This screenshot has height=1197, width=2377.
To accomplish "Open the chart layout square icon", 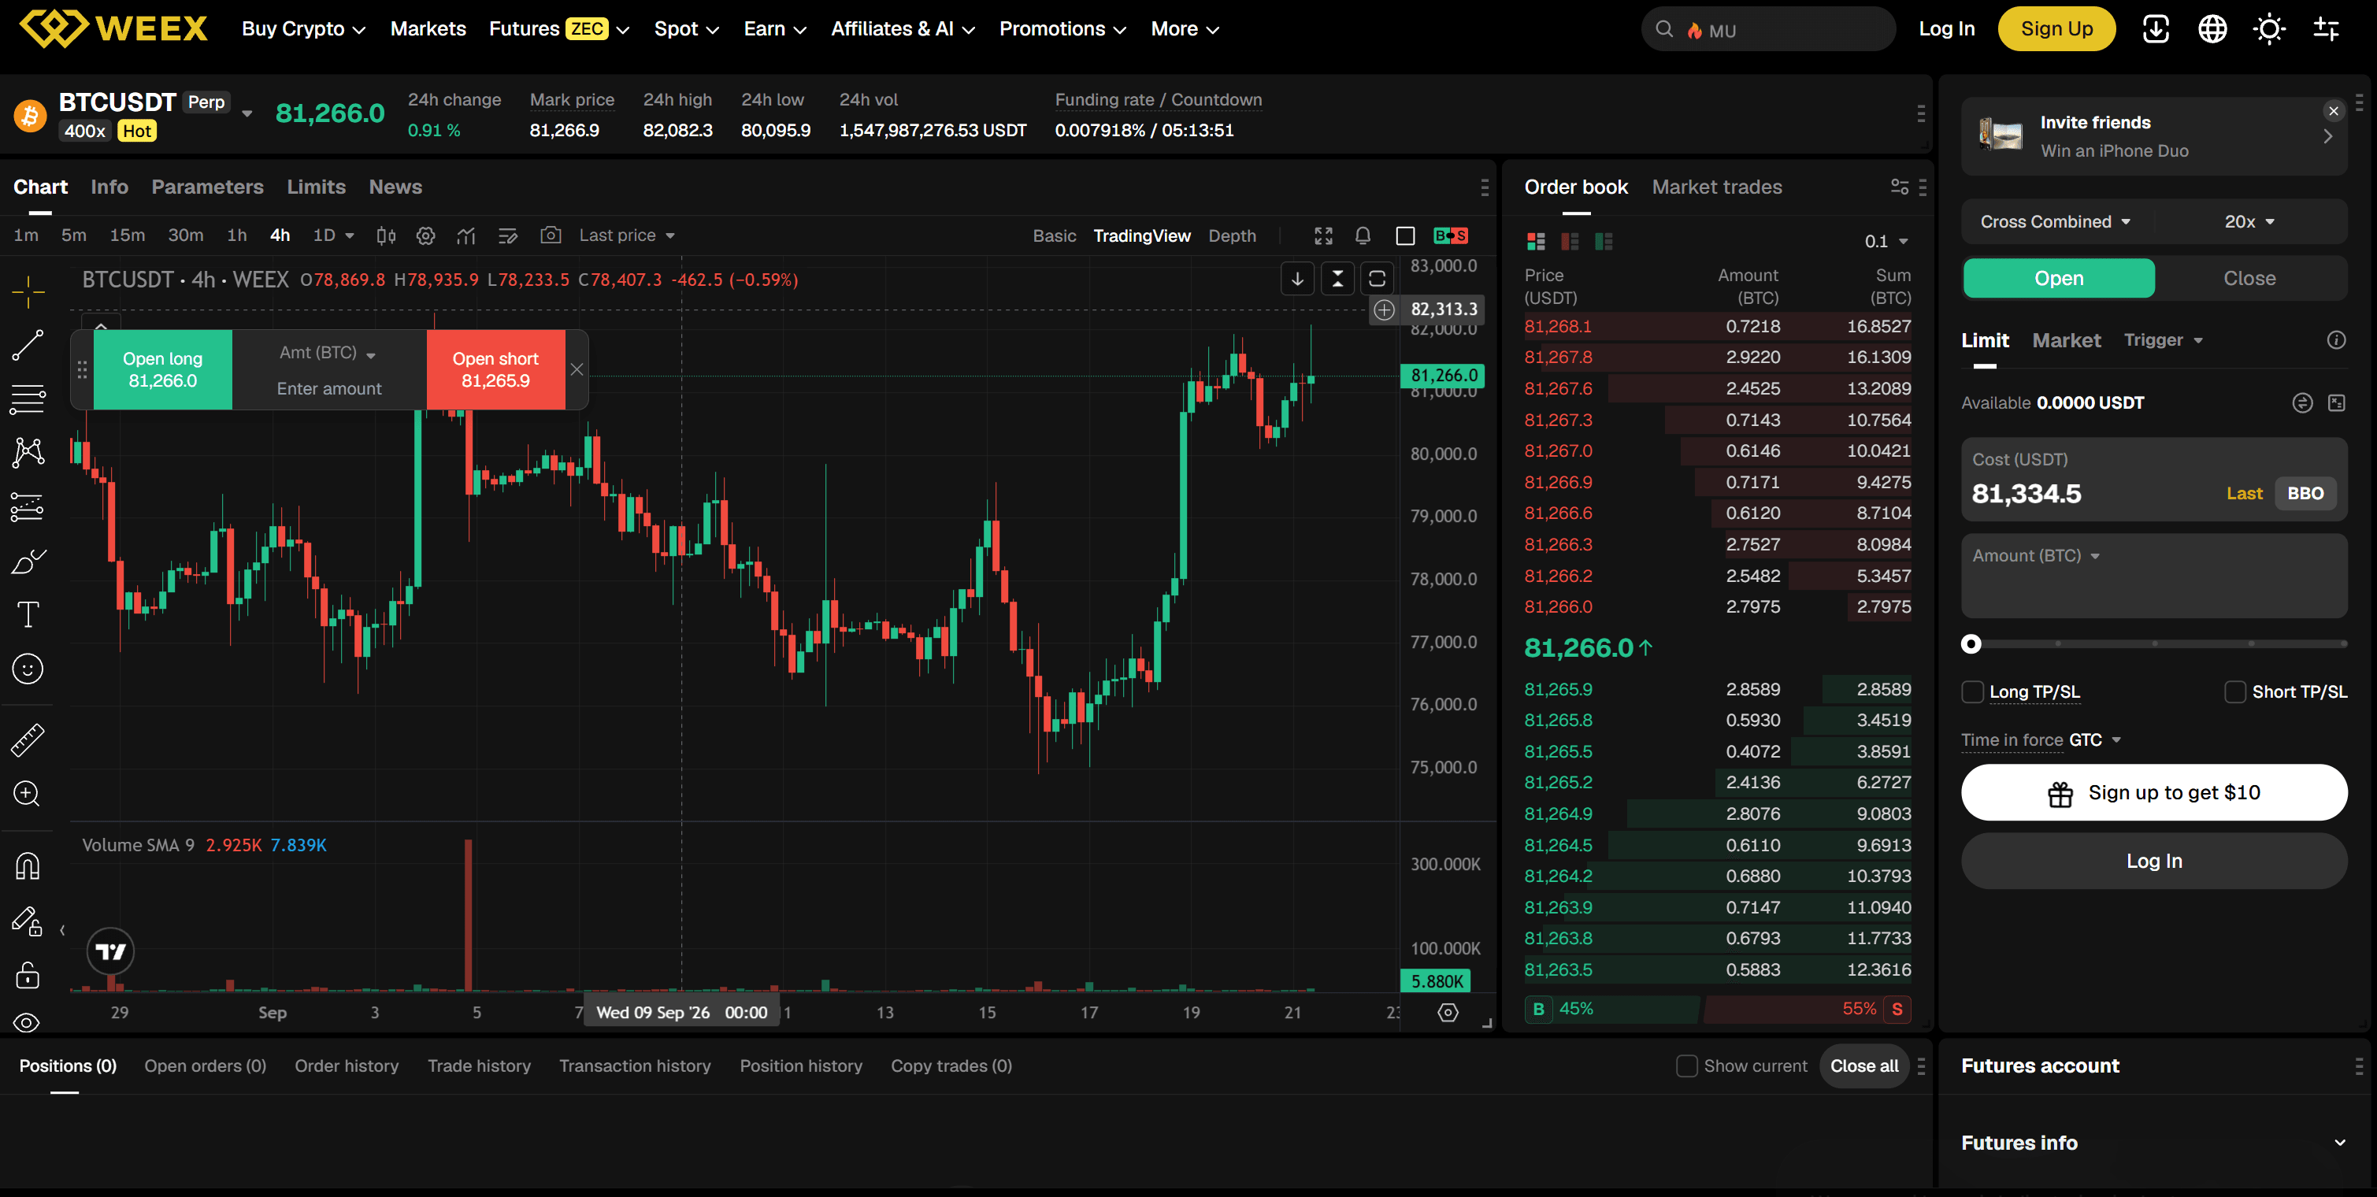I will point(1405,236).
